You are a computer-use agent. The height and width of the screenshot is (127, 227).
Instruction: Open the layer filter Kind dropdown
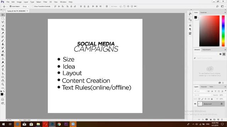click(x=200, y=91)
